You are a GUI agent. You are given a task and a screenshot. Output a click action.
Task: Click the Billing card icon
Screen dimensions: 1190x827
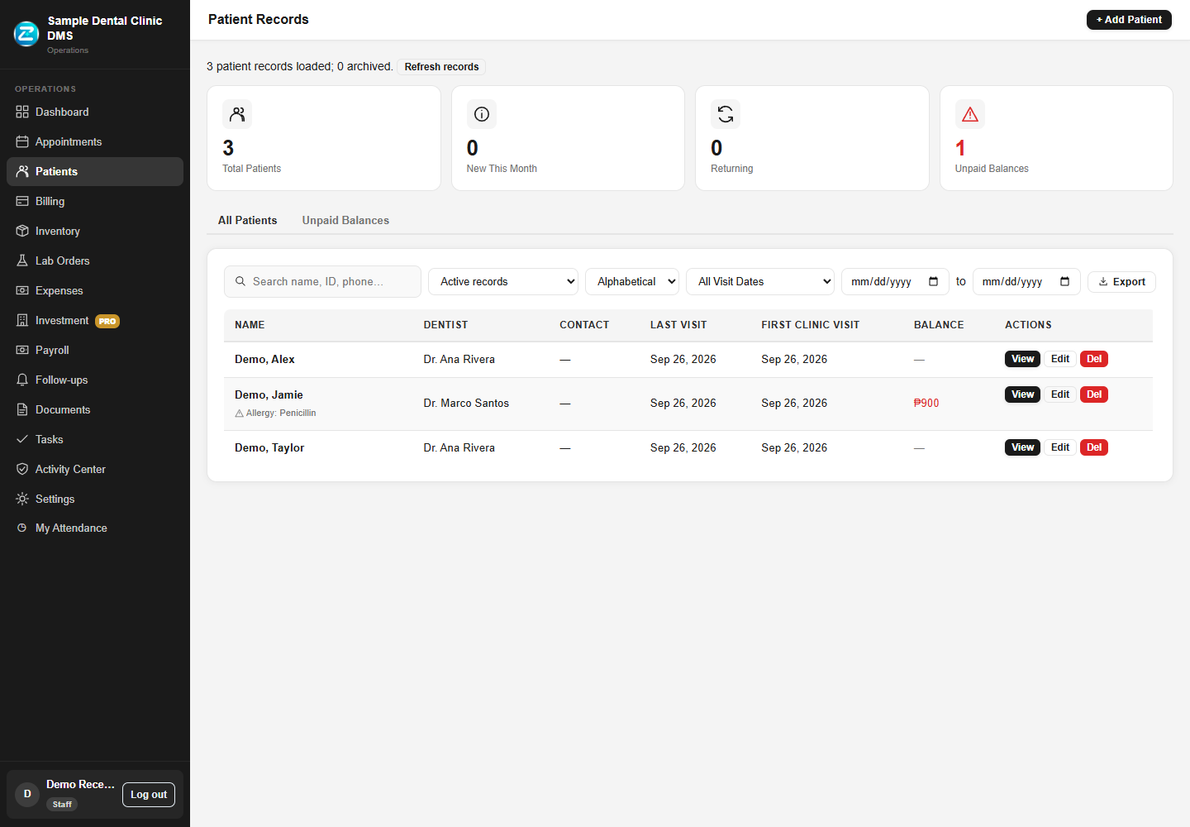[22, 201]
